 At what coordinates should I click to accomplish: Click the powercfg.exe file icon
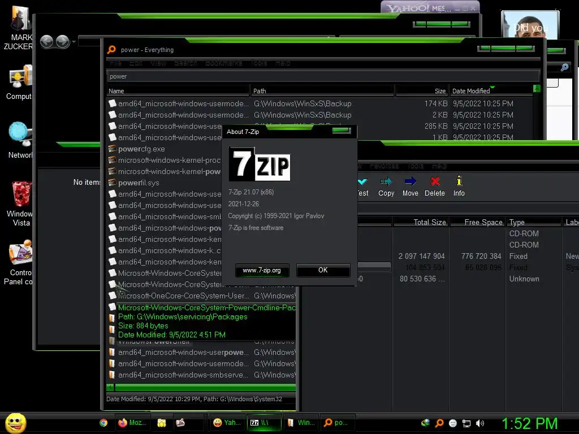tap(113, 149)
